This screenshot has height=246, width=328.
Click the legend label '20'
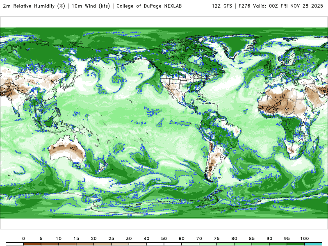click(x=94, y=239)
